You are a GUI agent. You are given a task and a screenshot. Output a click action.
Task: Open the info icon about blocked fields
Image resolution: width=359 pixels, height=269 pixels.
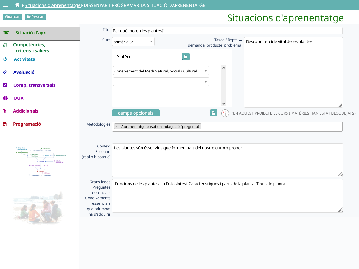(225, 113)
